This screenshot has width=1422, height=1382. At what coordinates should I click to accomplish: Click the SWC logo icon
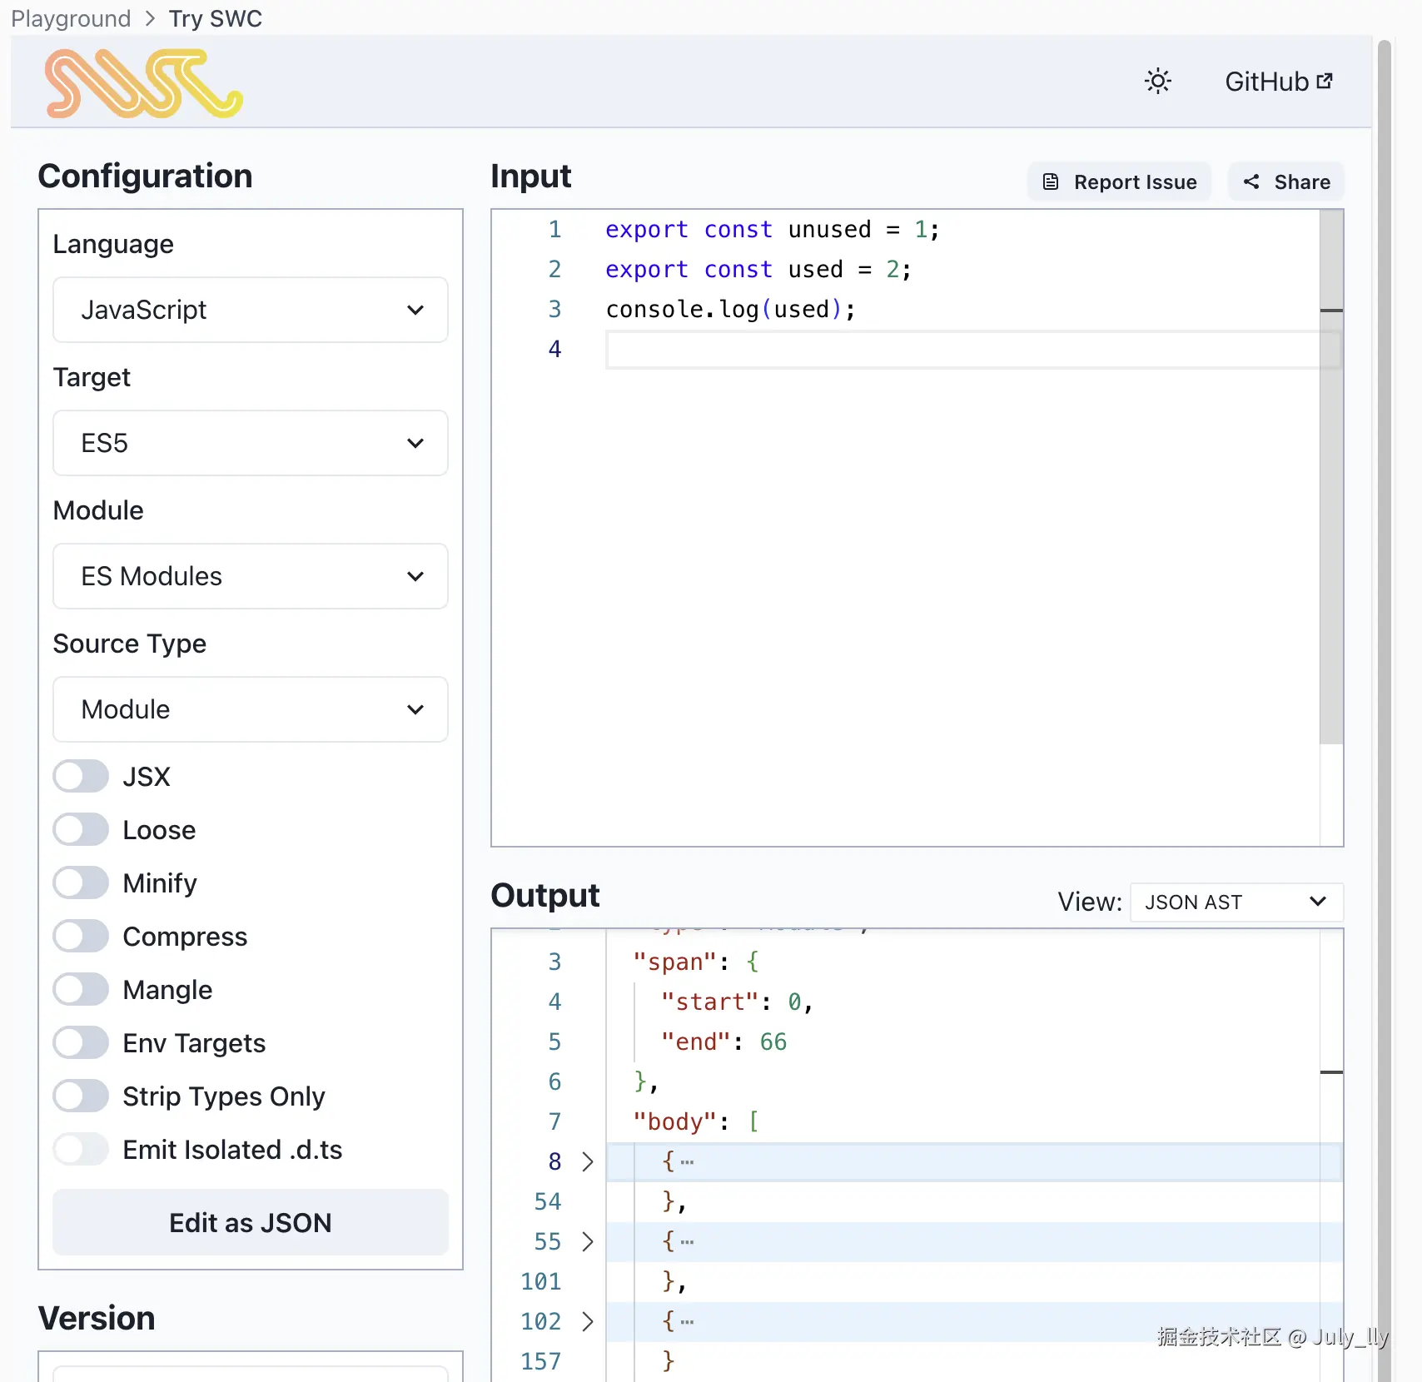coord(143,82)
